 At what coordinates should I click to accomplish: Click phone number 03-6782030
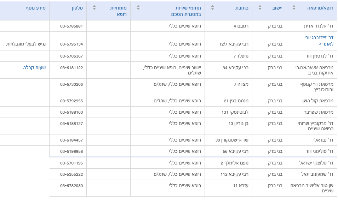pyautogui.click(x=71, y=186)
